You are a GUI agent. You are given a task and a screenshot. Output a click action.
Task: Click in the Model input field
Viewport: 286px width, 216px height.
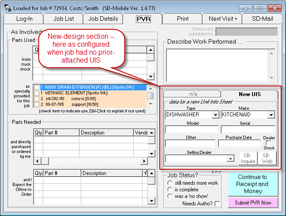pyautogui.click(x=192, y=129)
